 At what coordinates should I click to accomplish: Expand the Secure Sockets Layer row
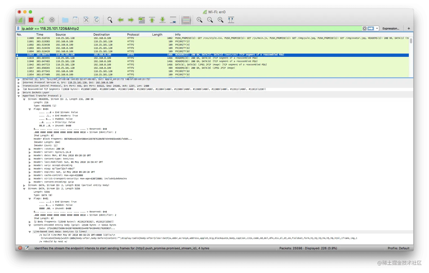(19, 93)
